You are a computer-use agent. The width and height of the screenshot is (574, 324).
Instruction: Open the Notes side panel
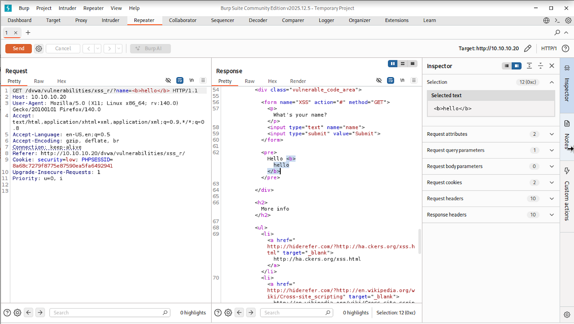click(567, 134)
